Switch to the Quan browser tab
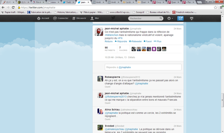This screenshot has width=224, height=133. pos(173,2)
